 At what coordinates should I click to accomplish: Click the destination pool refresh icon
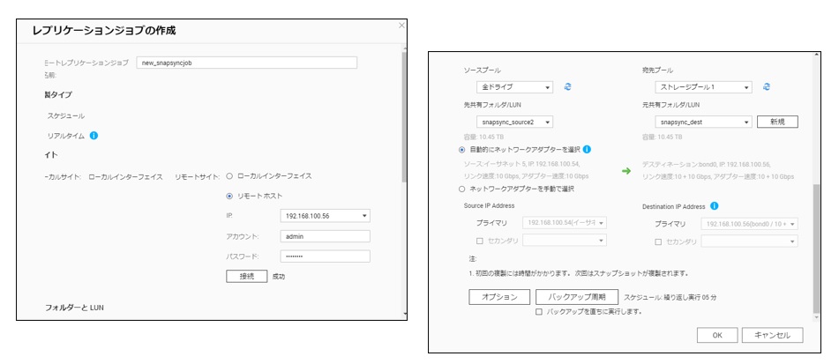coord(767,87)
